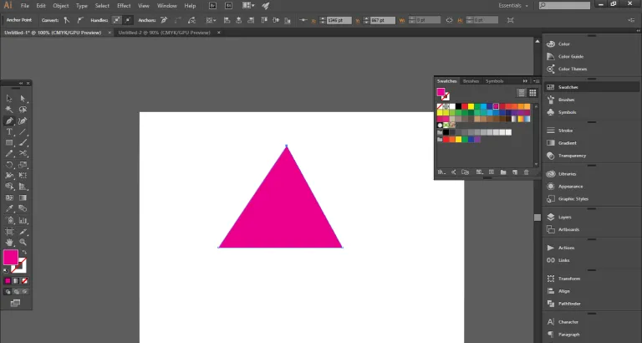Pick the Scissors tool
This screenshot has height=343, width=642.
click(23, 154)
